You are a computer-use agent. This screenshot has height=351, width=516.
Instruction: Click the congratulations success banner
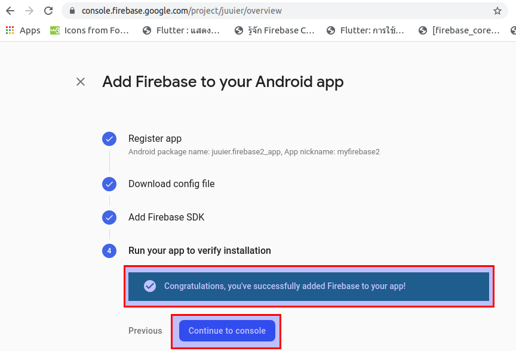tap(309, 285)
